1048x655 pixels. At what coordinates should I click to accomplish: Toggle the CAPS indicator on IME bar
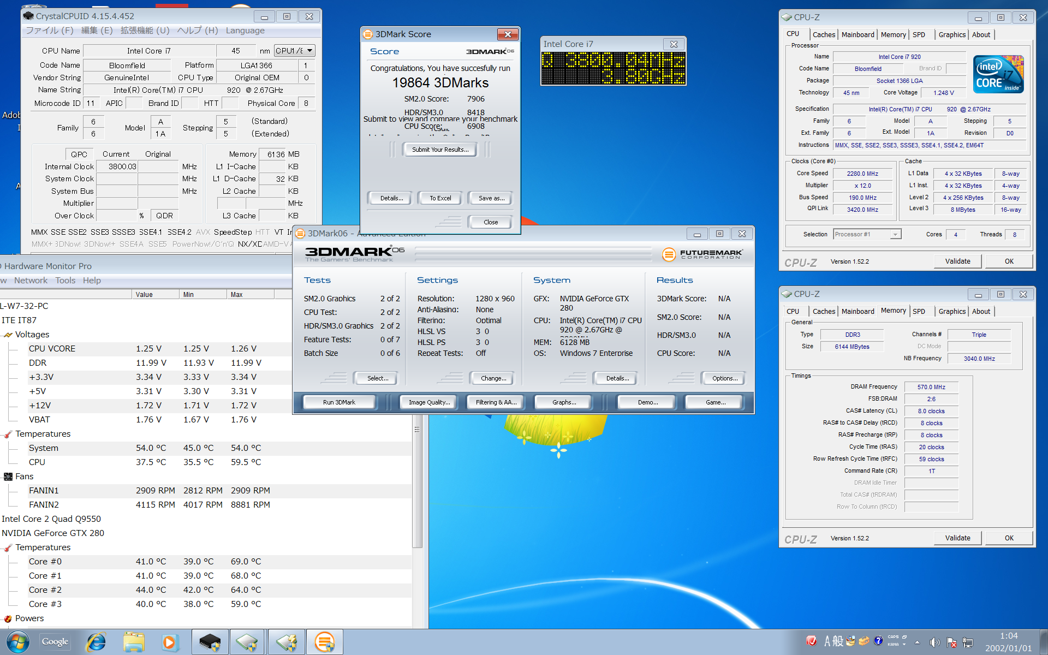point(893,637)
